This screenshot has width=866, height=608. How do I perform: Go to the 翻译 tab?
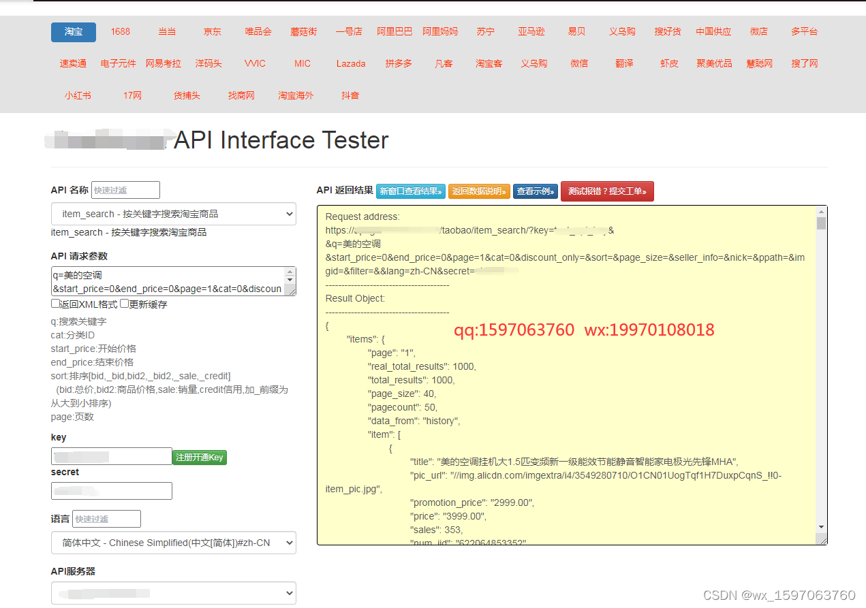[x=624, y=64]
